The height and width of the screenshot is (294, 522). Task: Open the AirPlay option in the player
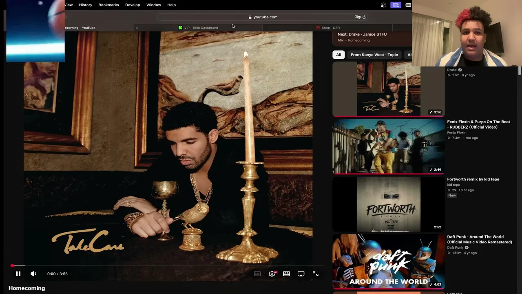coord(301,274)
